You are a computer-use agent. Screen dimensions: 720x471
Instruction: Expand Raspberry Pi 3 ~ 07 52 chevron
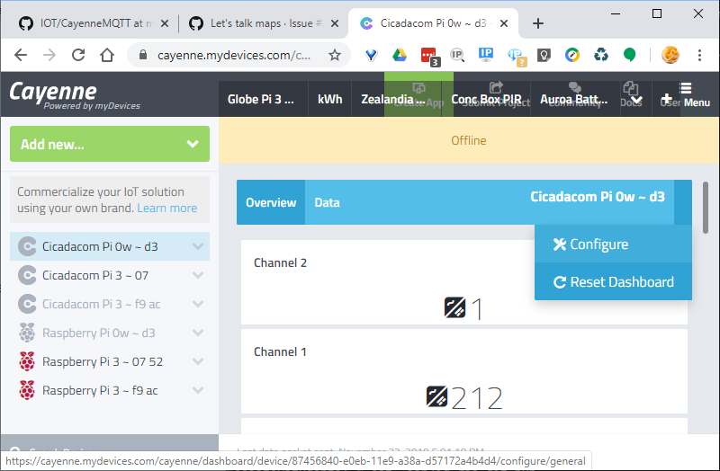click(198, 362)
